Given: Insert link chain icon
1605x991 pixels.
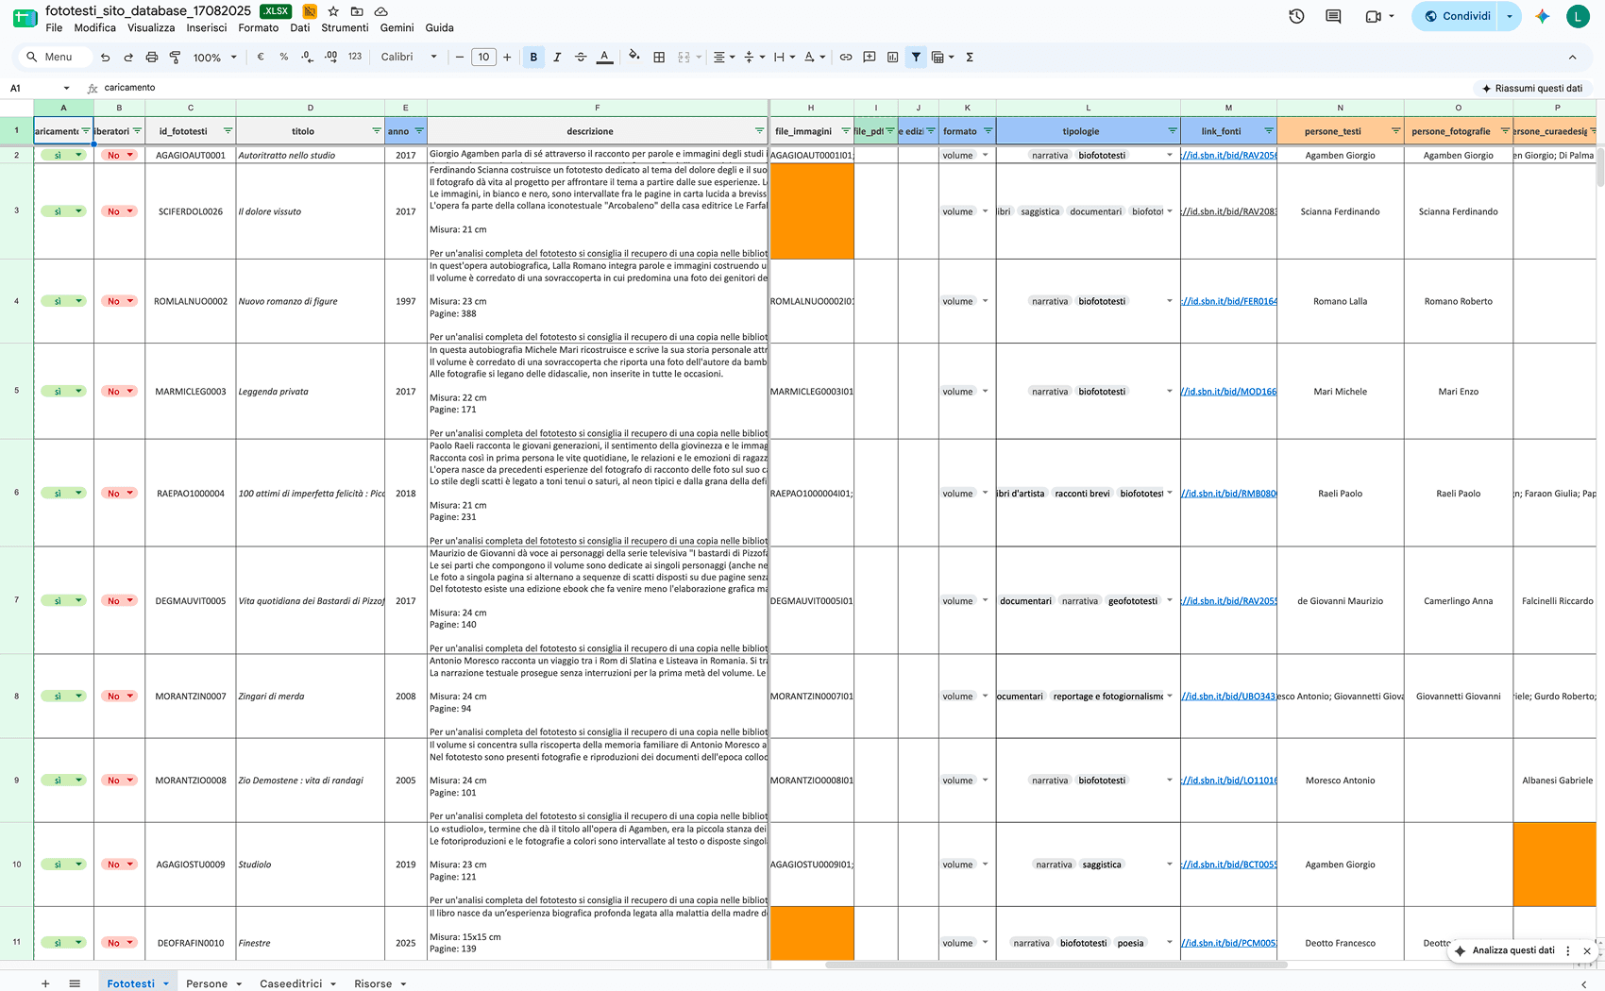Looking at the screenshot, I should coord(846,58).
